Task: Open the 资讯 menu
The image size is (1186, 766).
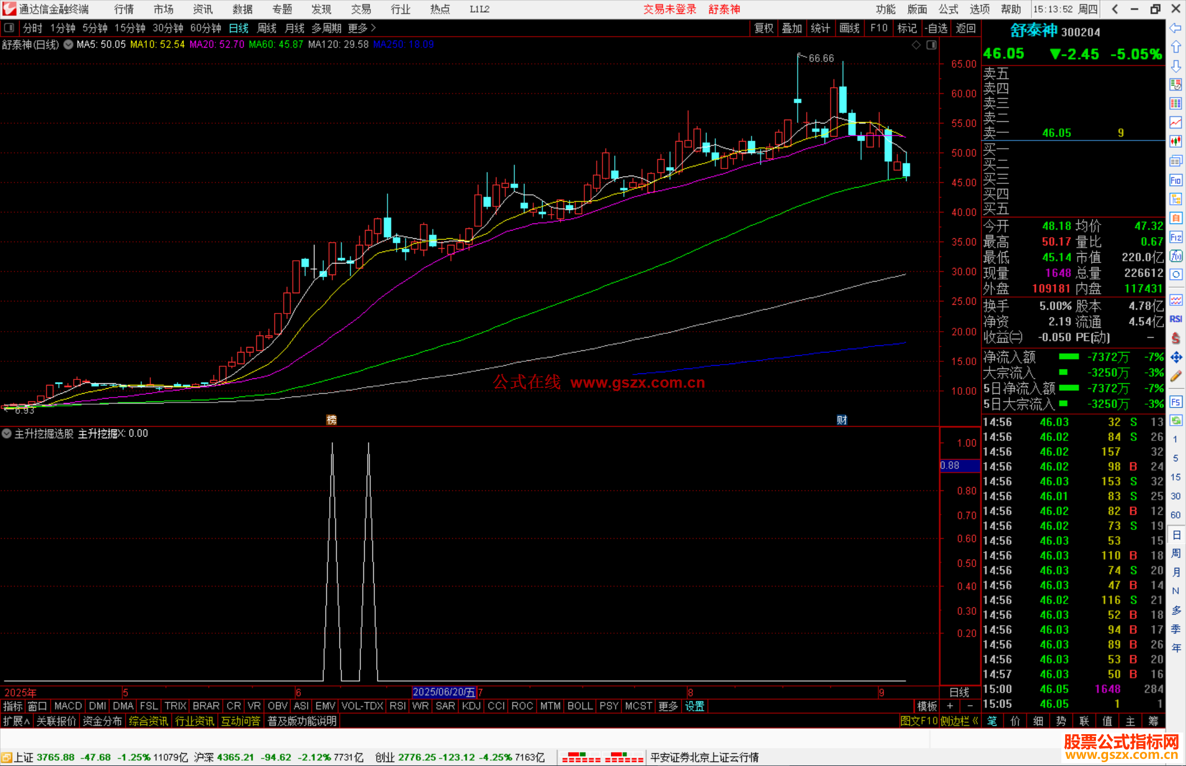Action: click(x=203, y=9)
